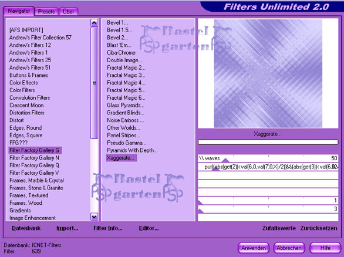Select Filter Factory Gallery Q
This screenshot has width=344, height=257.
[34, 165]
